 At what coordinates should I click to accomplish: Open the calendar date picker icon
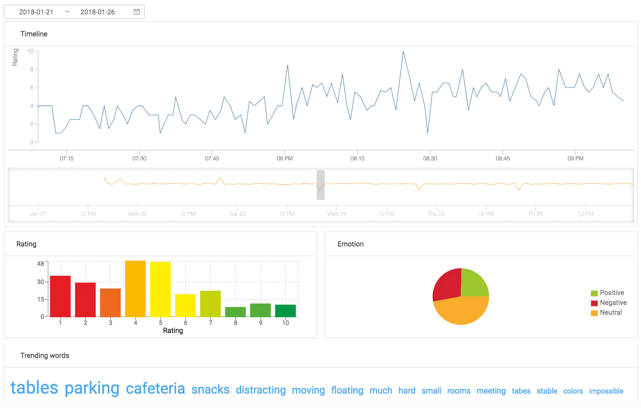click(x=137, y=12)
